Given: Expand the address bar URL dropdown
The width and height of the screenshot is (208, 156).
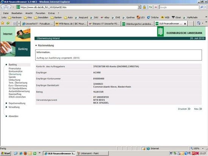Looking at the screenshot, I should 139,7.
